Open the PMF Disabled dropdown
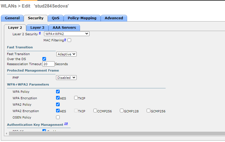The width and height of the screenshot is (225, 142). (x=66, y=78)
